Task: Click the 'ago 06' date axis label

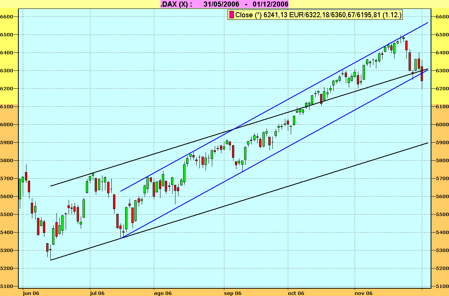Action: pyautogui.click(x=163, y=293)
